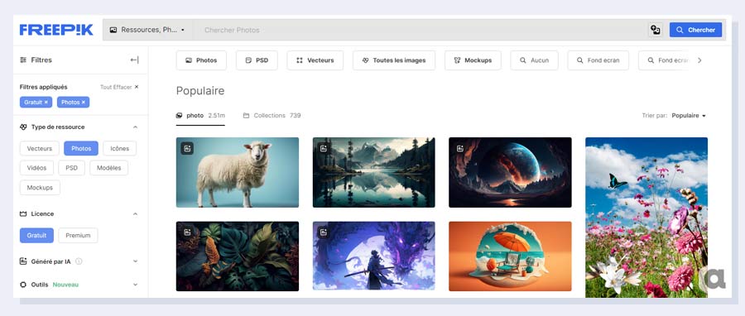Expand the Outils section

point(135,285)
